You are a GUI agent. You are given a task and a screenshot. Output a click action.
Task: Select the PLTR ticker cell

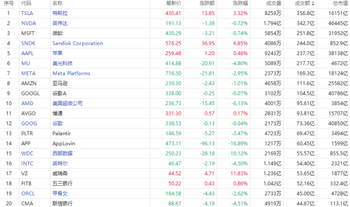point(27,134)
